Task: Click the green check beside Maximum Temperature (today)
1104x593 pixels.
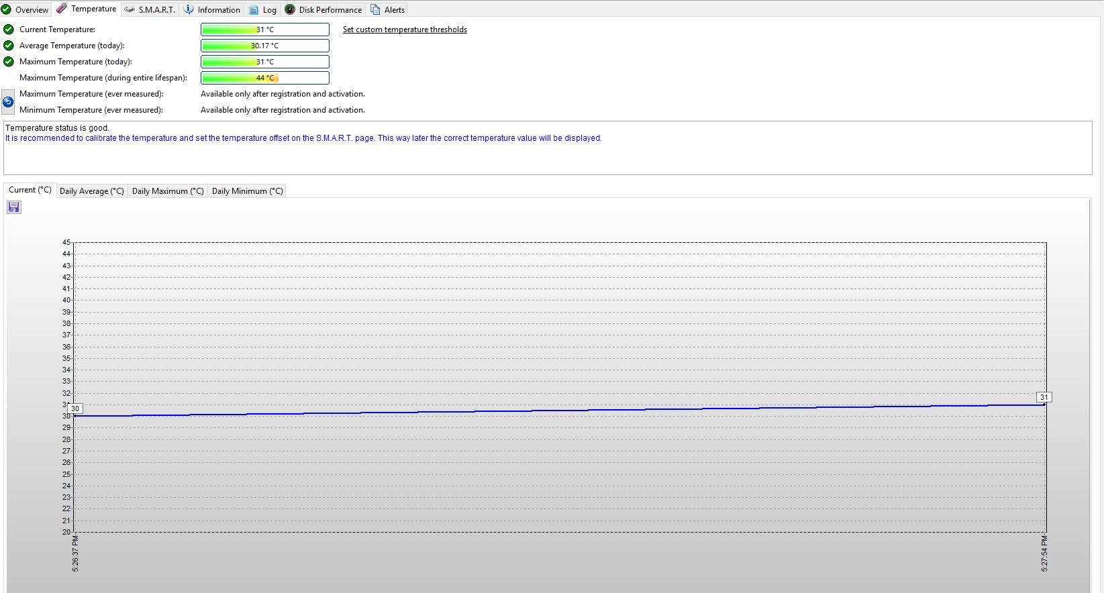Action: 9,62
